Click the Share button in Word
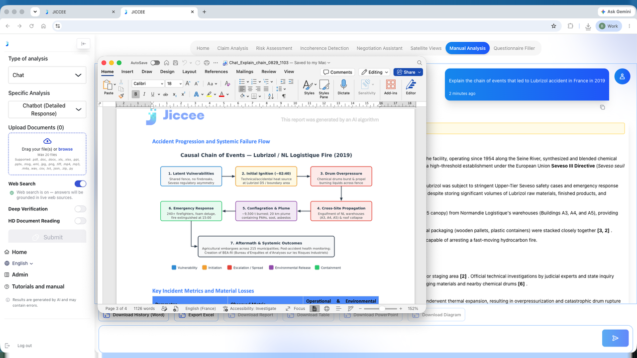The image size is (637, 358). [x=408, y=72]
